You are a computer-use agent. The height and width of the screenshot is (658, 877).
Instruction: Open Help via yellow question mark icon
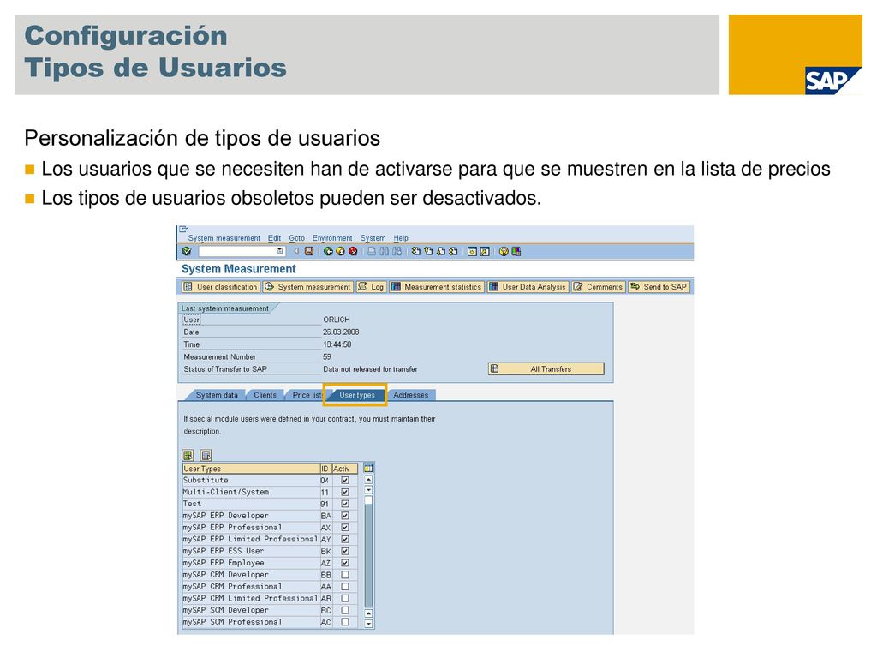[x=504, y=252]
